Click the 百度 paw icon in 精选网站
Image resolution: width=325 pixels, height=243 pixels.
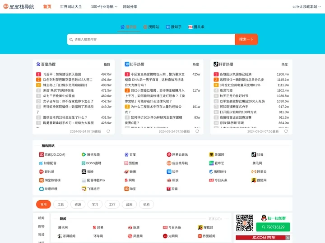(x=126, y=154)
